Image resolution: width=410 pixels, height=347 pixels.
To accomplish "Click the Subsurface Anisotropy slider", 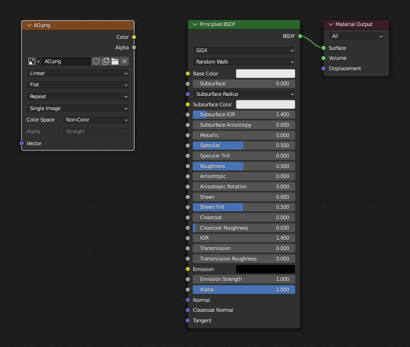I will point(244,125).
